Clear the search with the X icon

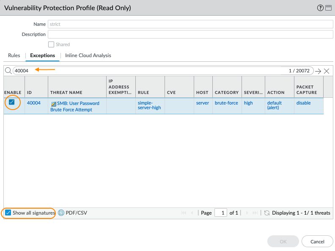[327, 71]
